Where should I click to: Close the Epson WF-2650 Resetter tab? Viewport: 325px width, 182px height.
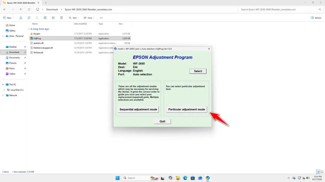(x=38, y=3)
